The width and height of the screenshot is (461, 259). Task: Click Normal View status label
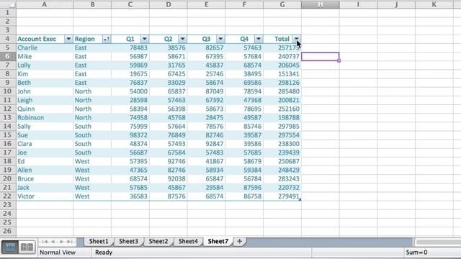coord(58,253)
